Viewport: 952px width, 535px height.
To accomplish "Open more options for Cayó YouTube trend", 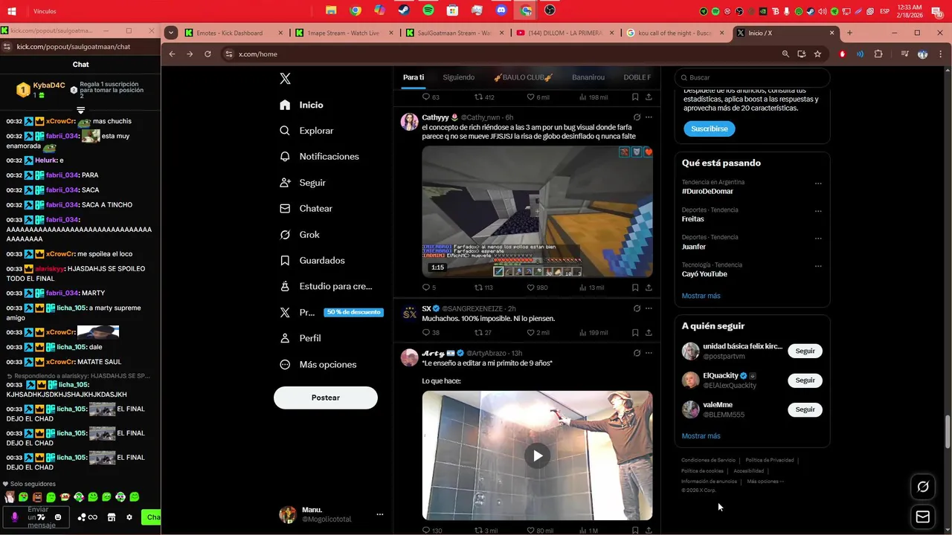I will (818, 266).
